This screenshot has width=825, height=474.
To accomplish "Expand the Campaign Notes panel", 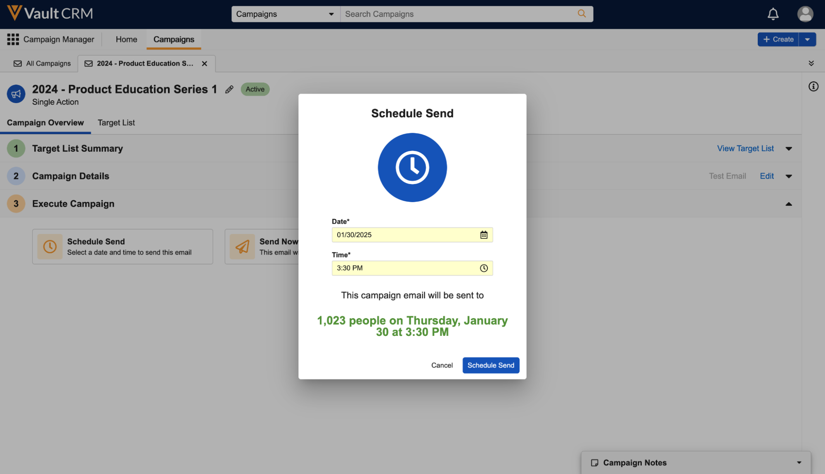I will 799,462.
